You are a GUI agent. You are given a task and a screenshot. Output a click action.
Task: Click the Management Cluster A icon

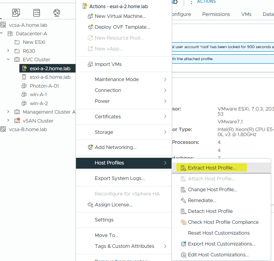17,112
